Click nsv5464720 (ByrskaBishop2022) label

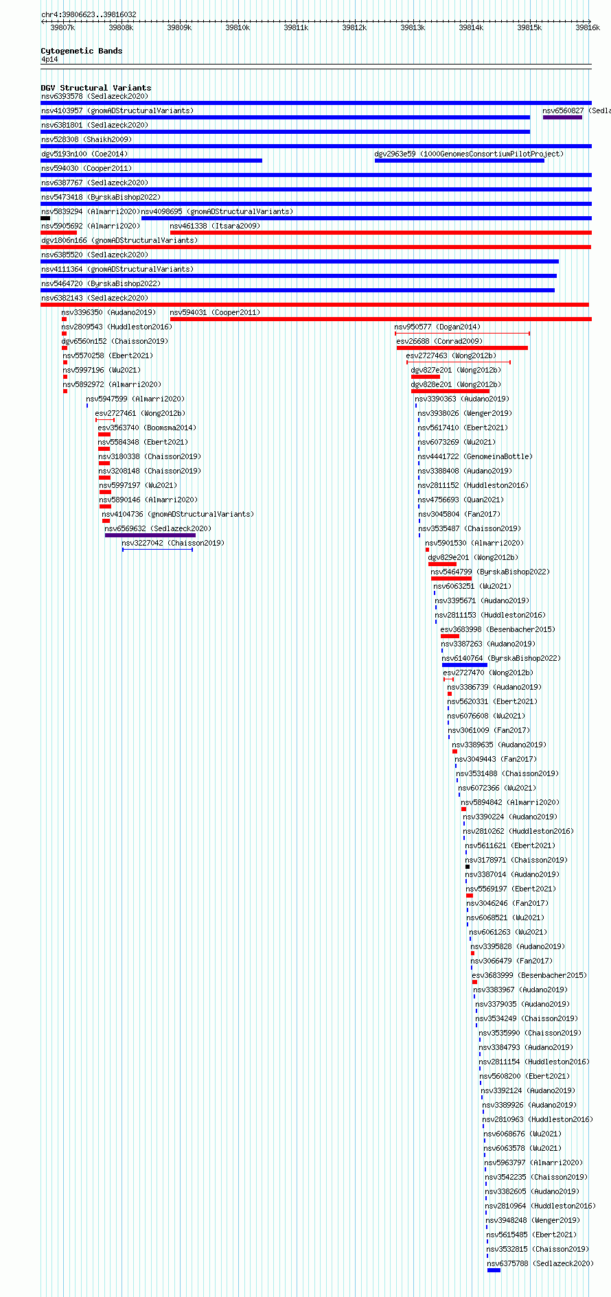point(101,284)
